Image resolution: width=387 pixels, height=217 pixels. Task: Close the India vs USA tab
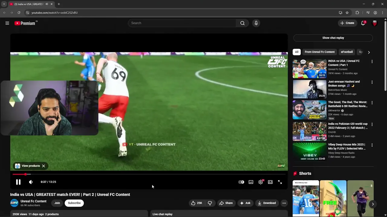click(x=51, y=4)
